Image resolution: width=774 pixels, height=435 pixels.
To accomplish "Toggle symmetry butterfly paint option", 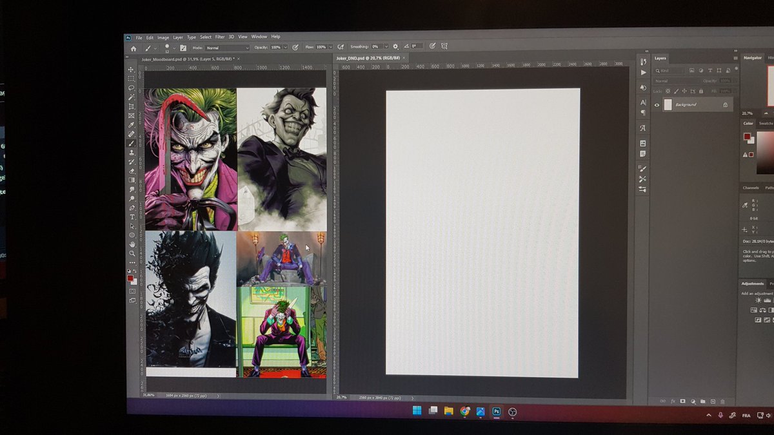I will (444, 46).
